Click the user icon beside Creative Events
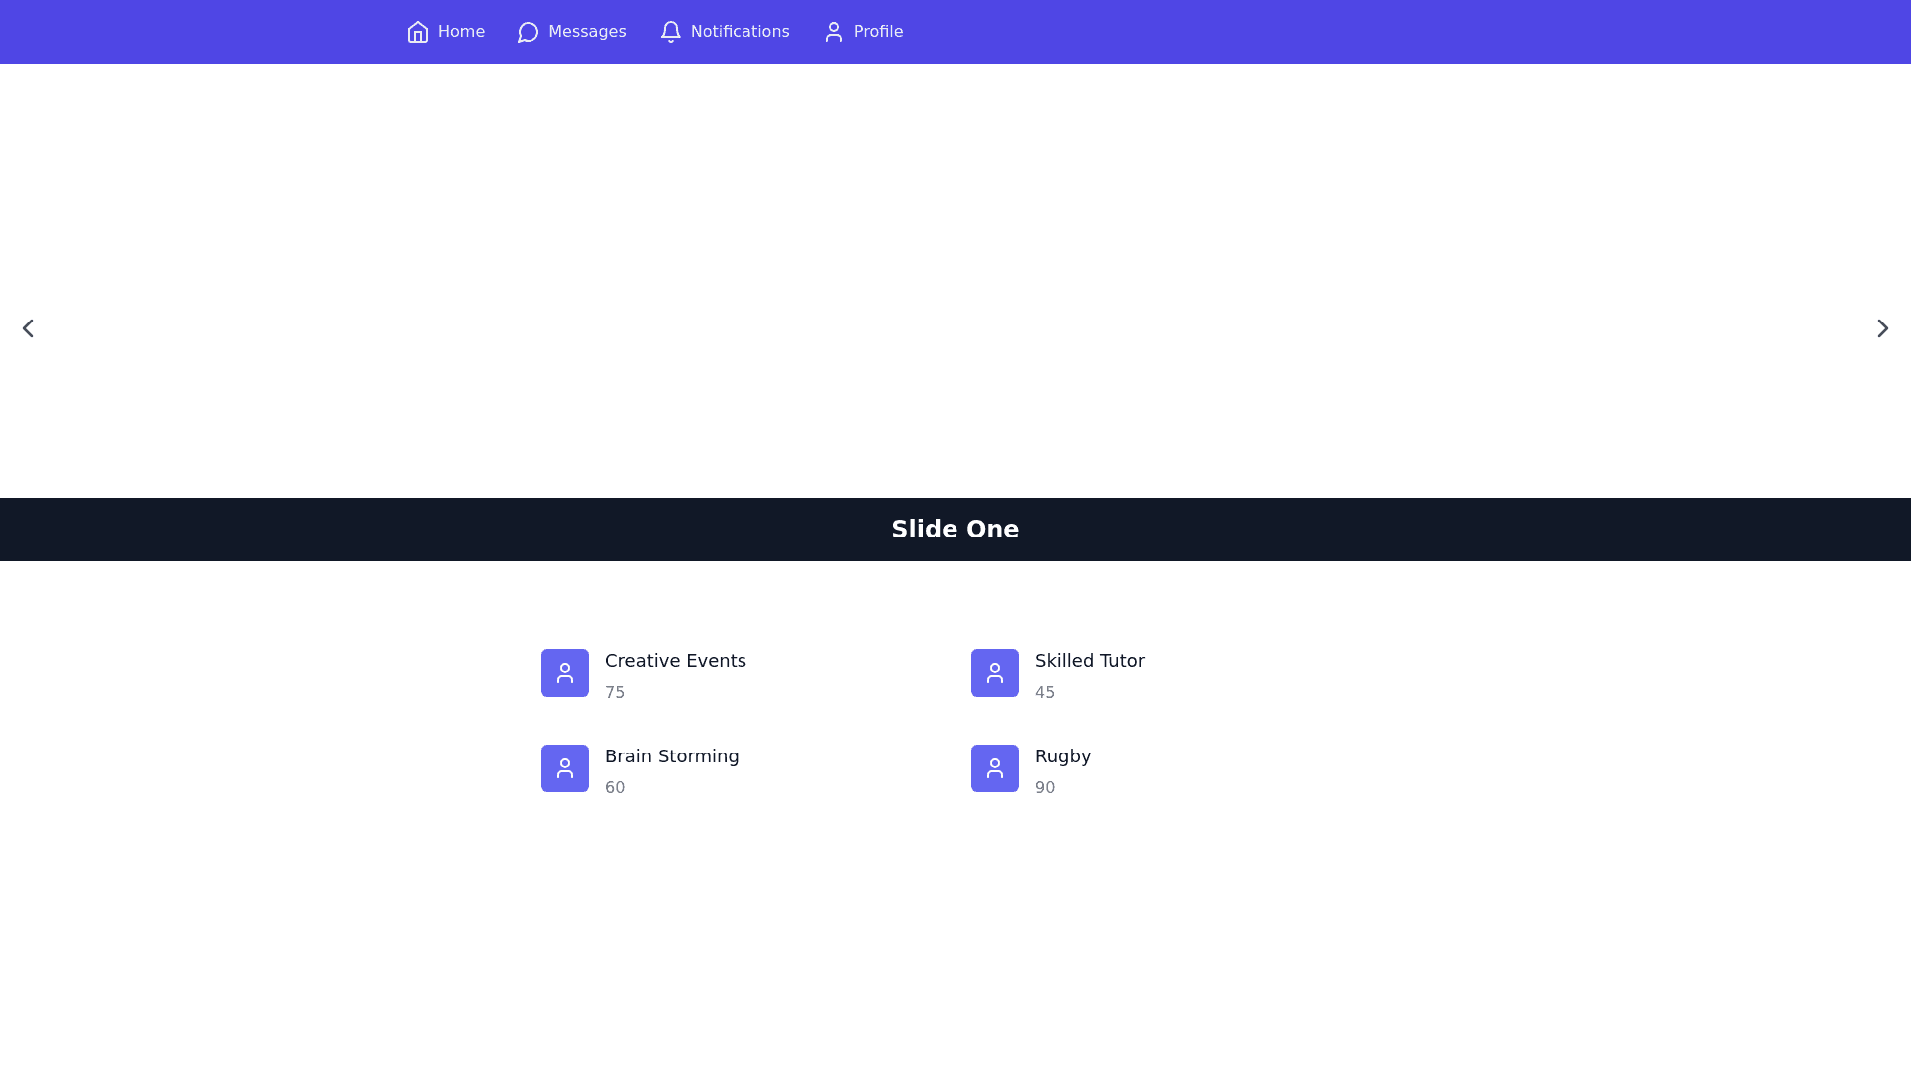 click(x=565, y=673)
